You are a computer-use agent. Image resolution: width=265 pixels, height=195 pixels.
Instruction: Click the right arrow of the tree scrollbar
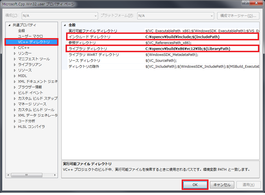(55, 175)
